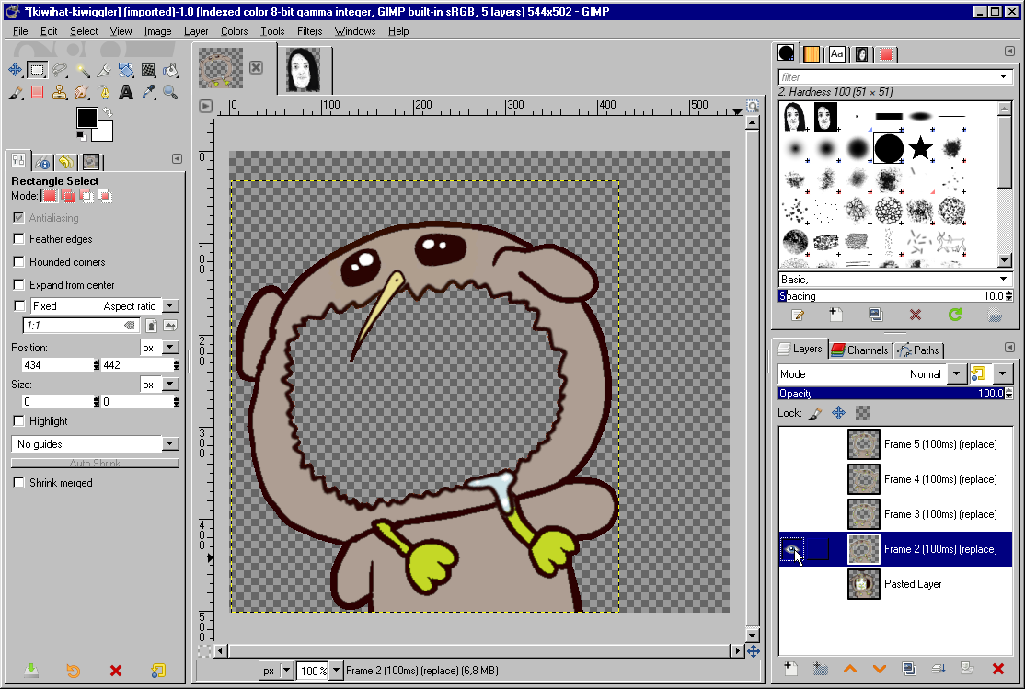Screen dimensions: 1025x689
Task: Reset colors to default black and white
Action: point(80,136)
